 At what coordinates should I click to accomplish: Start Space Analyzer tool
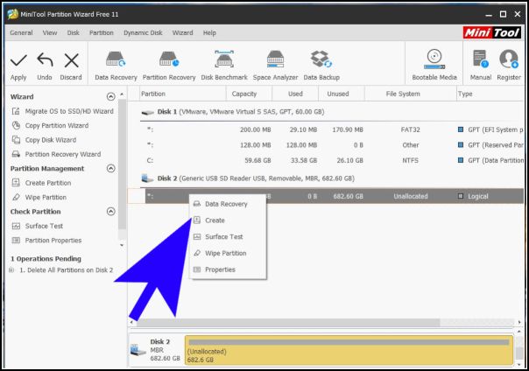click(275, 60)
